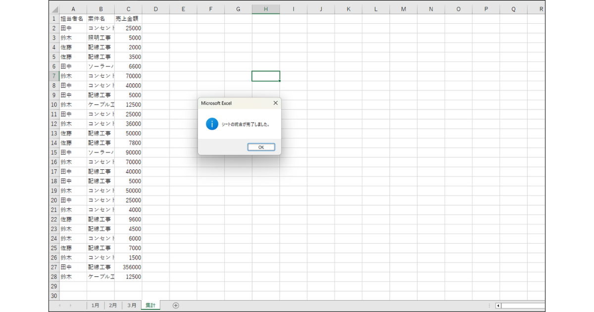Add a new sheet with plus icon
Viewport: 594px width, 312px height.
[176, 306]
